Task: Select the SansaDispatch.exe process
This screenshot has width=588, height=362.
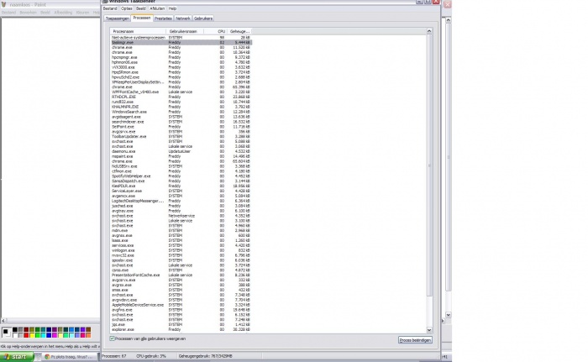Action: pyautogui.click(x=181, y=181)
